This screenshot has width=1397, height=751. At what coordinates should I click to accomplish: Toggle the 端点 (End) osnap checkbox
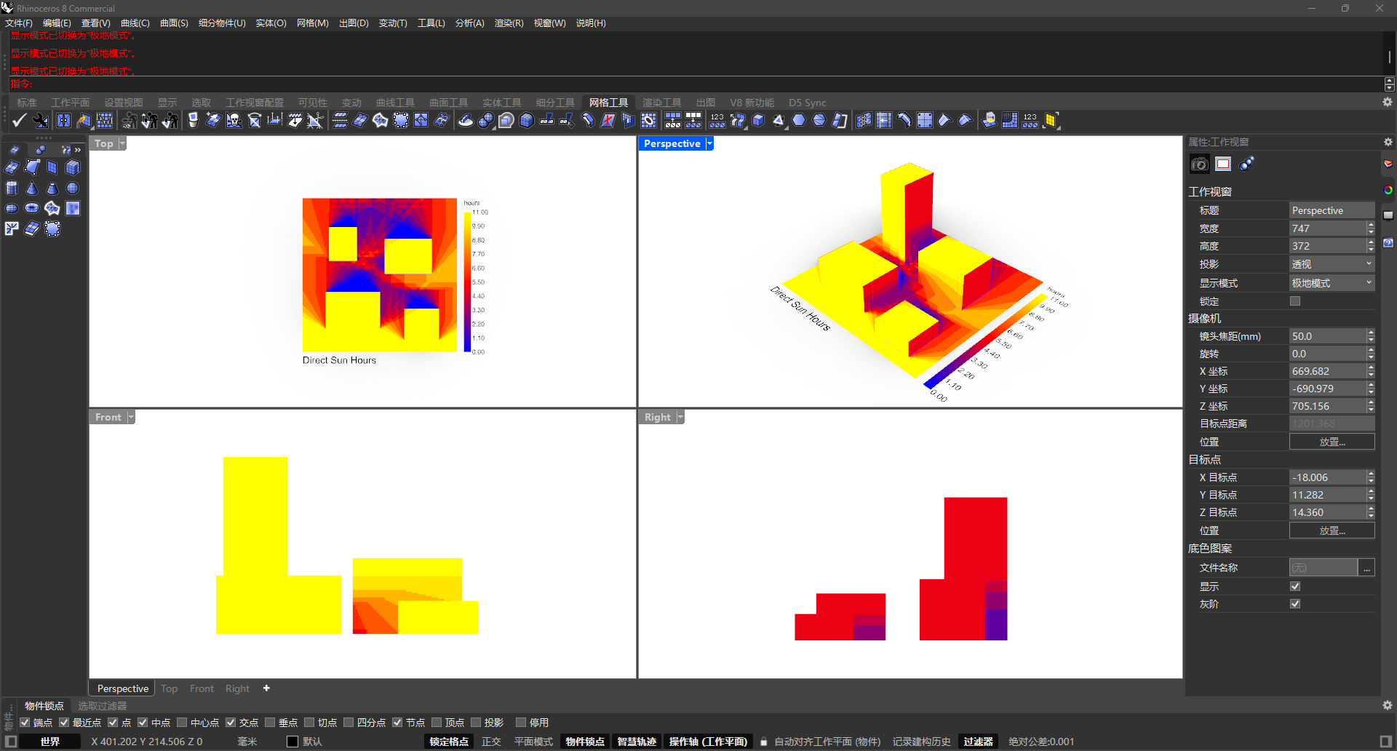point(25,723)
